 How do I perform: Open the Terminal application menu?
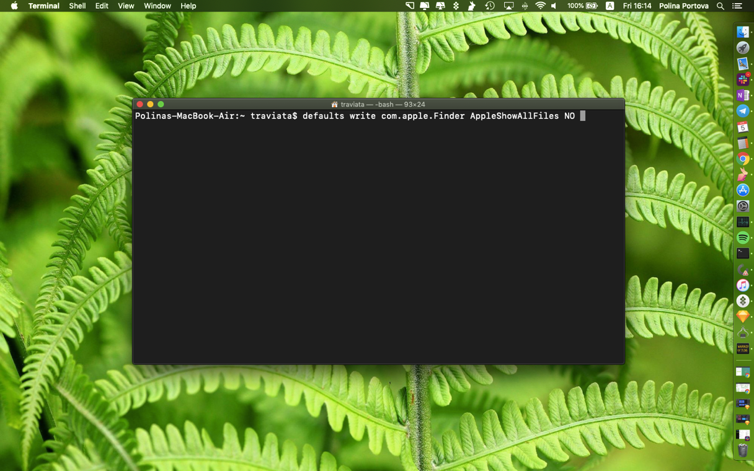pyautogui.click(x=44, y=6)
